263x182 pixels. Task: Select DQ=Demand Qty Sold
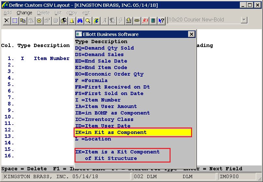(x=104, y=48)
